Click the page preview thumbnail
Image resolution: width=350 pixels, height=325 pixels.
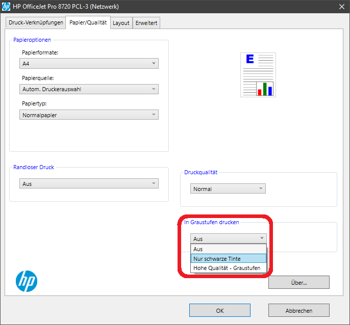(258, 75)
